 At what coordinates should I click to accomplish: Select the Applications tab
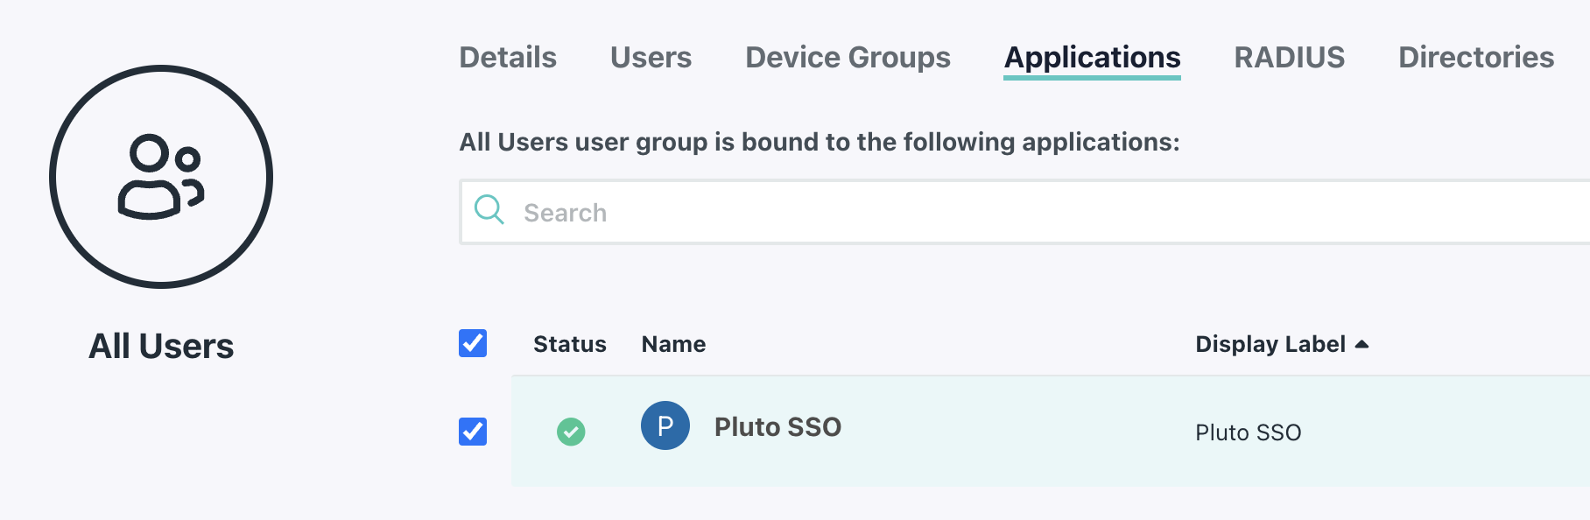[x=1092, y=58]
